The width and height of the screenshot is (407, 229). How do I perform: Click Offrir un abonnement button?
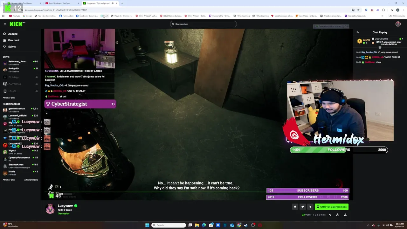point(331,207)
